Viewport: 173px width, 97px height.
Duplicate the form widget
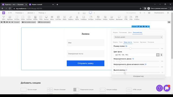(x=144, y=26)
